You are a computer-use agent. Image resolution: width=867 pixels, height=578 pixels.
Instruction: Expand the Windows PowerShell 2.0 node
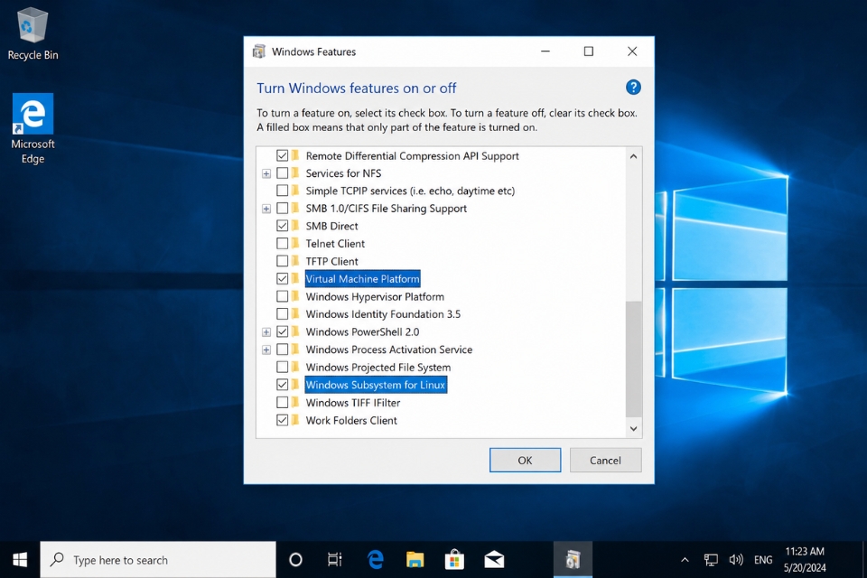(x=266, y=331)
